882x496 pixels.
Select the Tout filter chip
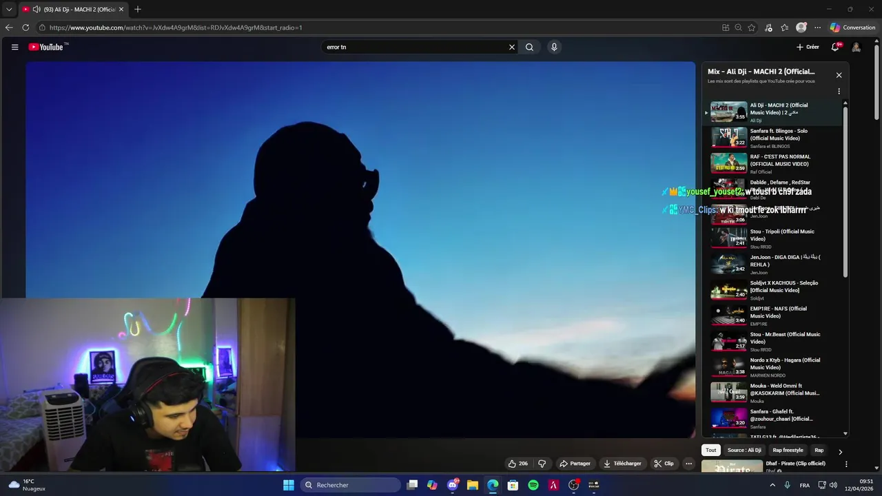pos(711,451)
